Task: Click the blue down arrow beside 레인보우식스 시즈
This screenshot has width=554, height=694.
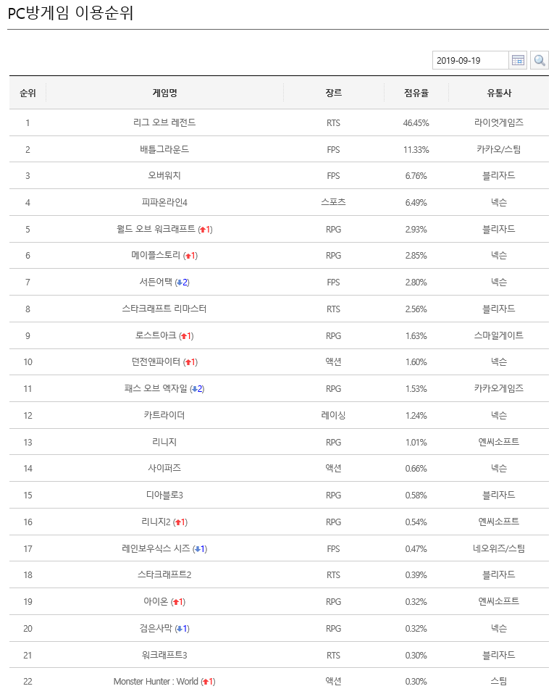Action: click(x=197, y=549)
